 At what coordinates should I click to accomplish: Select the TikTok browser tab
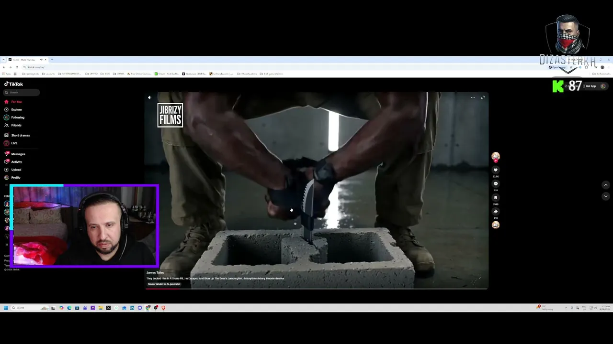click(27, 60)
